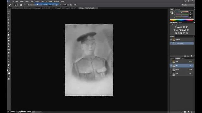Switch to the second document tab

pos(65,8)
